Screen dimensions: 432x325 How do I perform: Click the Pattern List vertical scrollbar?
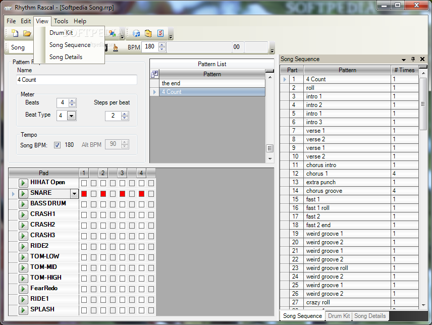pos(269,119)
